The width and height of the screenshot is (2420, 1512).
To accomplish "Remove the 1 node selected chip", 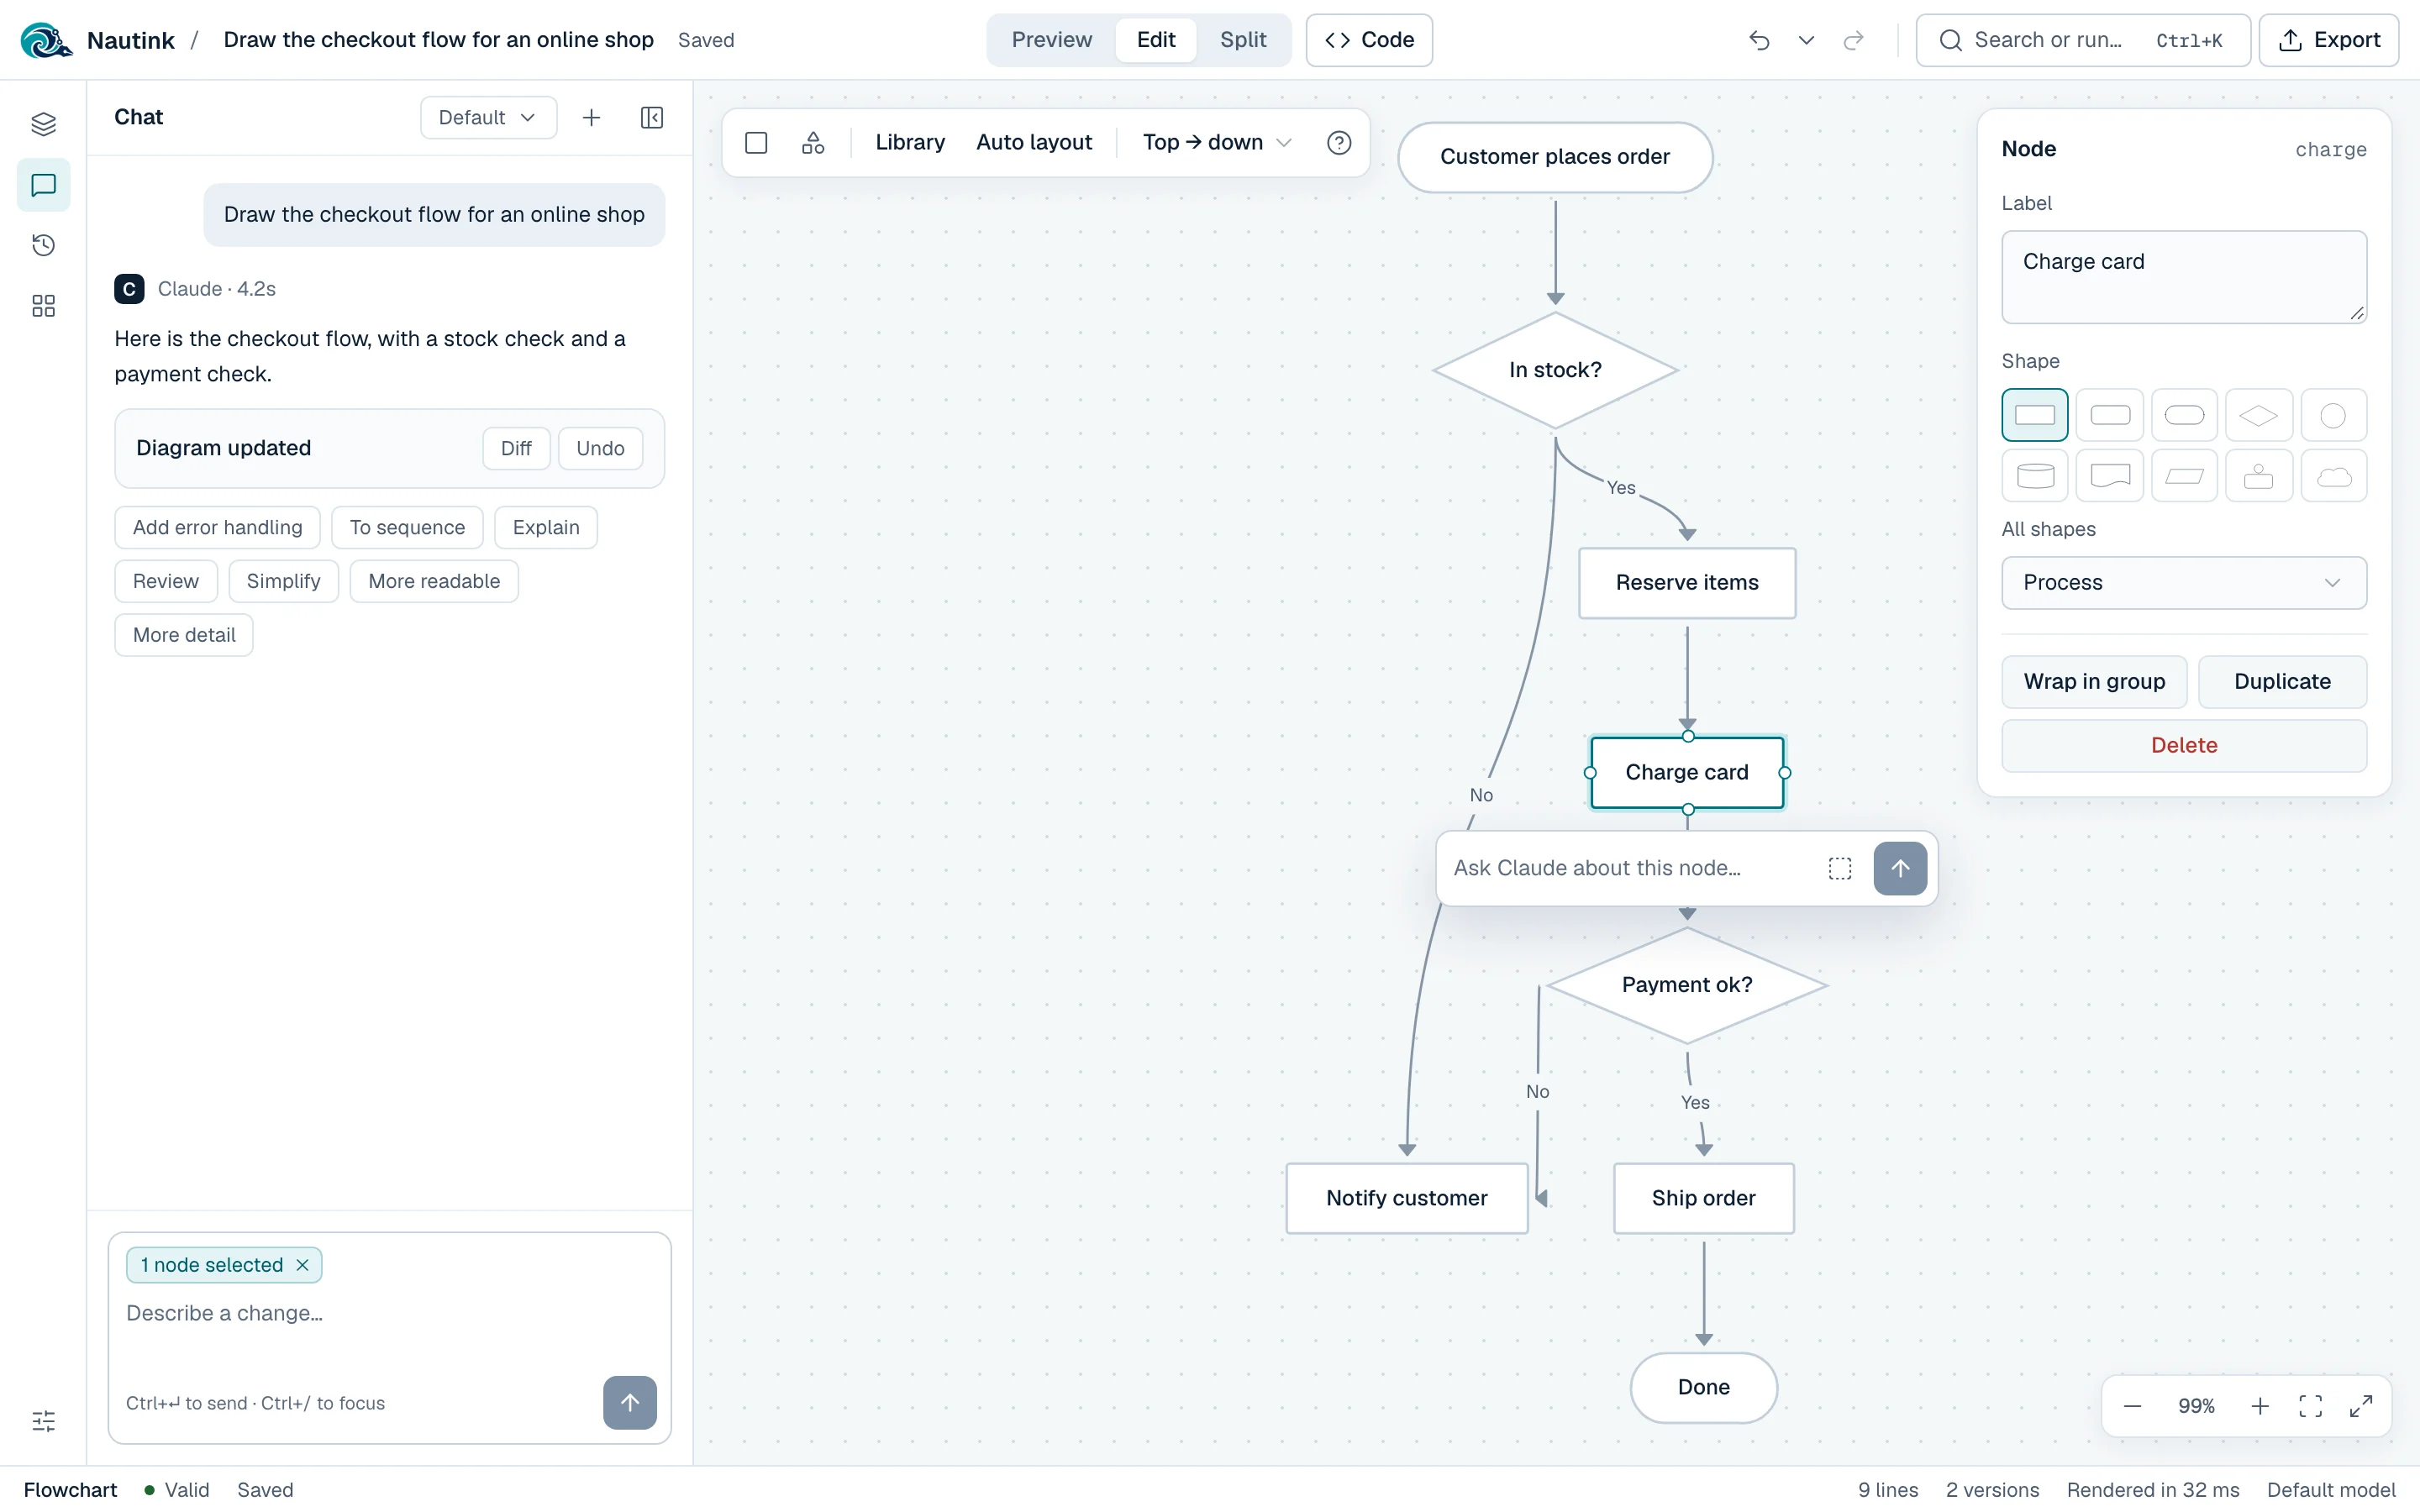I will pos(302,1265).
